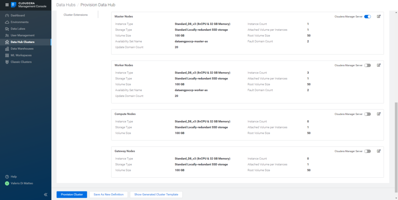Image resolution: width=398 pixels, height=200 pixels.
Task: Click the Data Warehouses building icon
Action: coord(7,49)
